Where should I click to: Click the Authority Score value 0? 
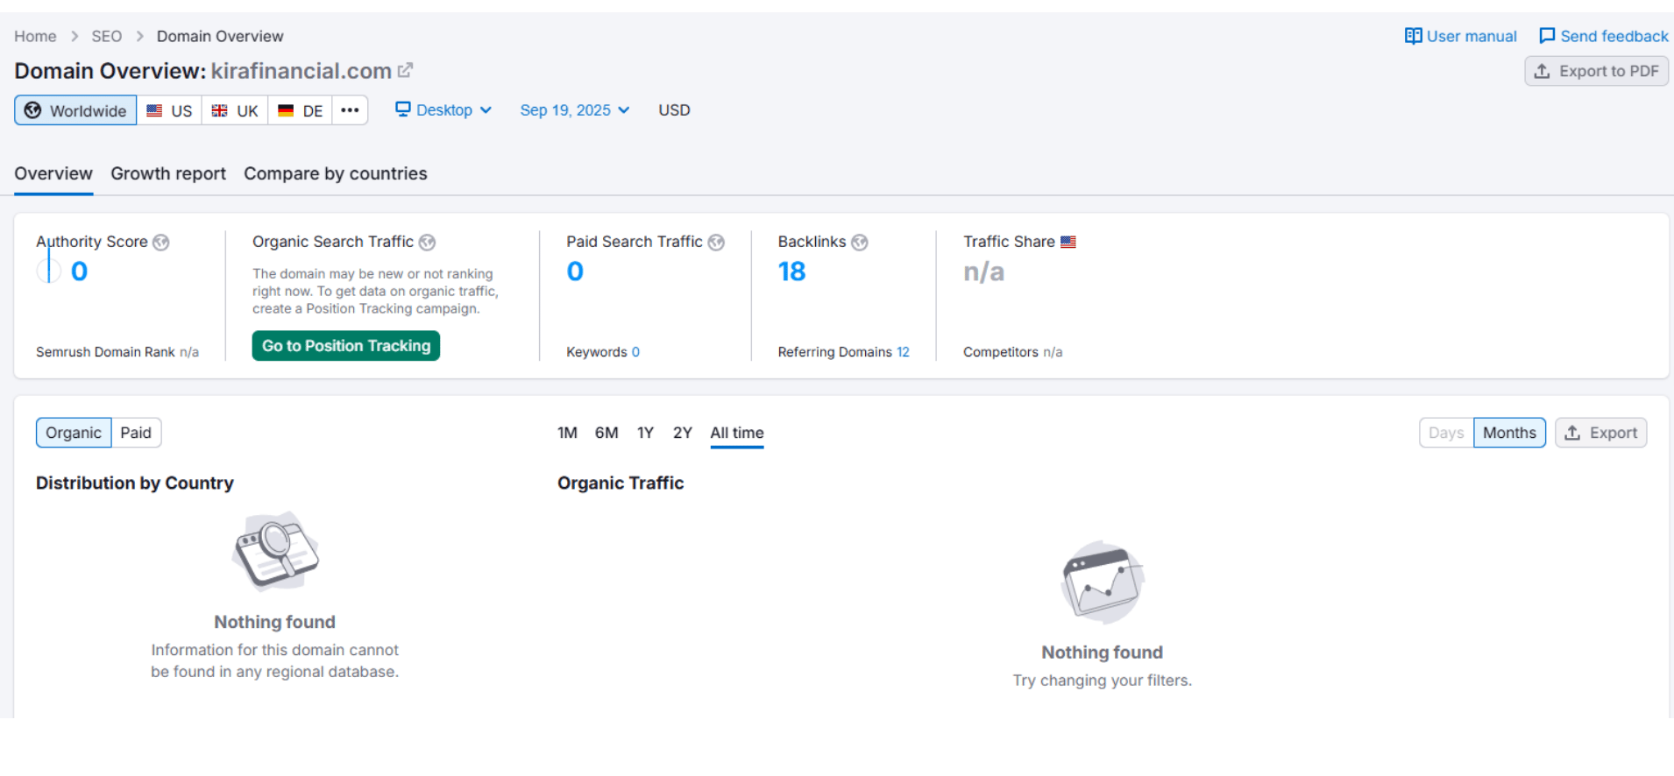pyautogui.click(x=79, y=272)
